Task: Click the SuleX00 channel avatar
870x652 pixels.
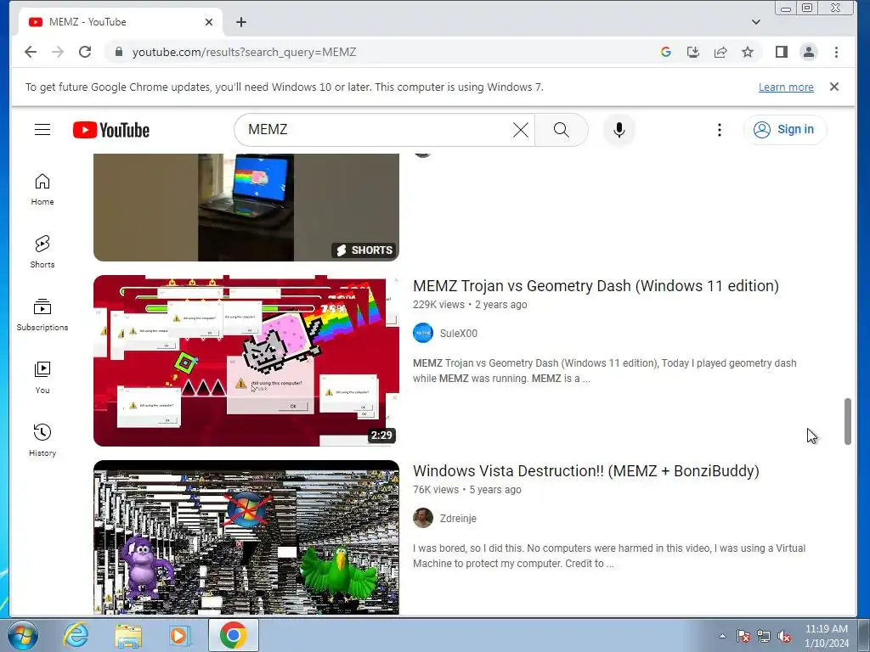Action: point(423,333)
